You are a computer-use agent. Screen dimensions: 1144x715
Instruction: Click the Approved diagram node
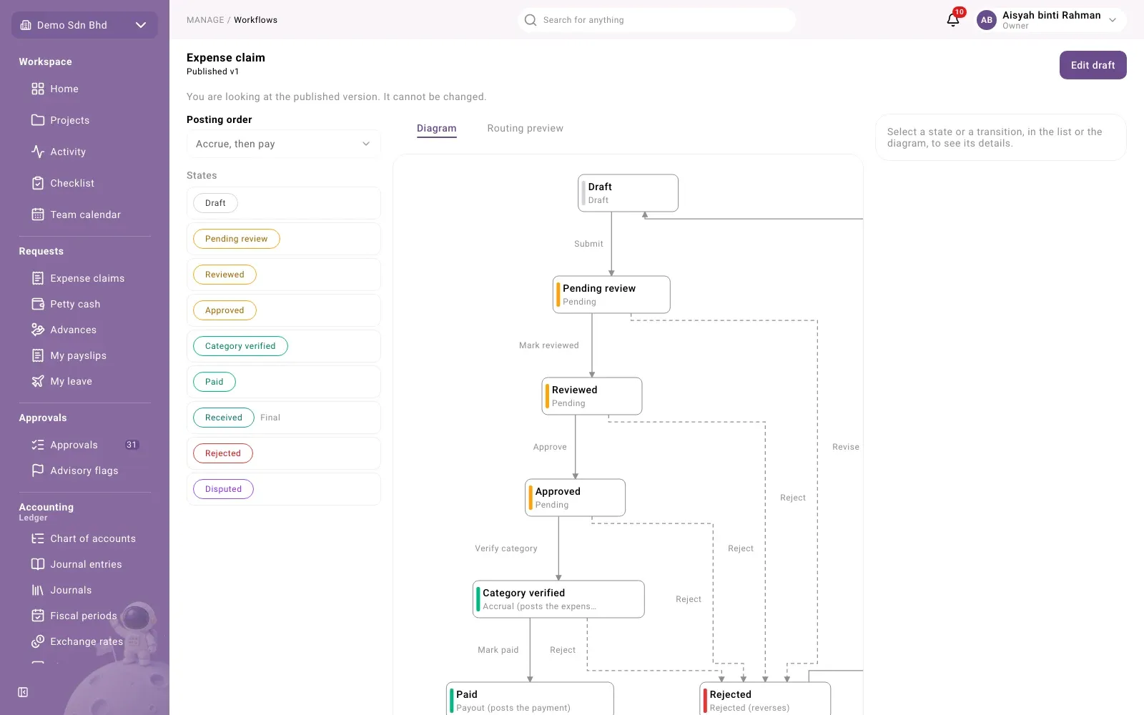pos(575,498)
